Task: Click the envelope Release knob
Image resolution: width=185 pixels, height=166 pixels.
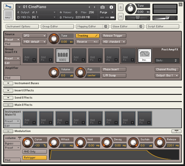Action: tap(160, 142)
